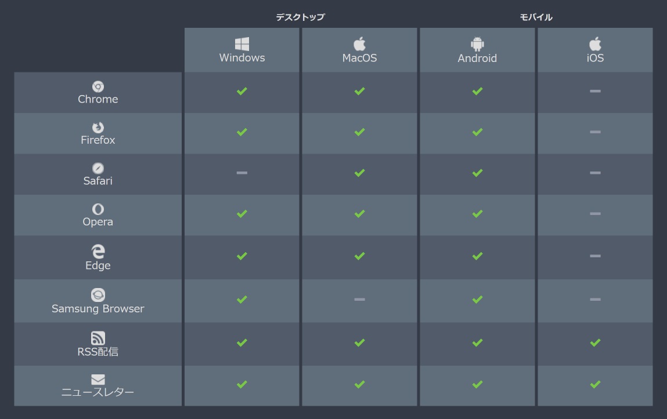Click the RSS配信 feed icon
This screenshot has width=667, height=419.
(x=98, y=338)
